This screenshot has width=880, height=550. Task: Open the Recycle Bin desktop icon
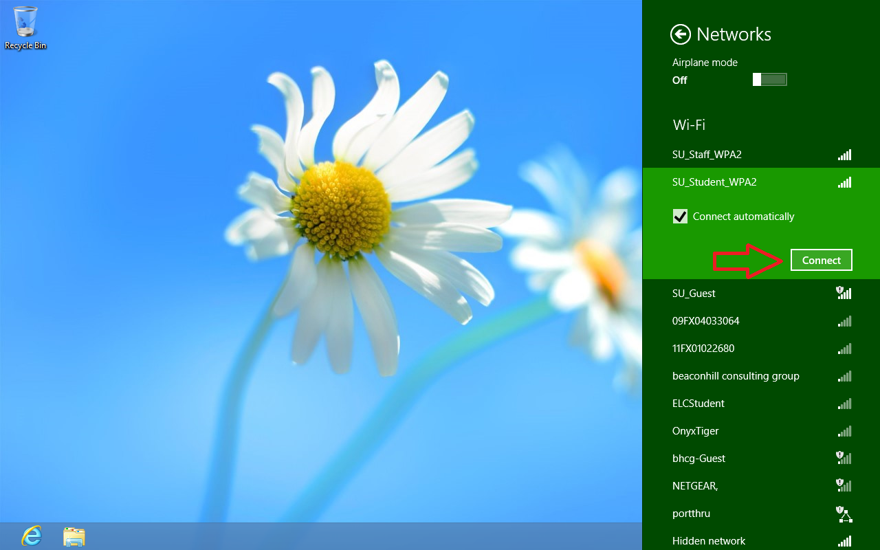tap(25, 27)
